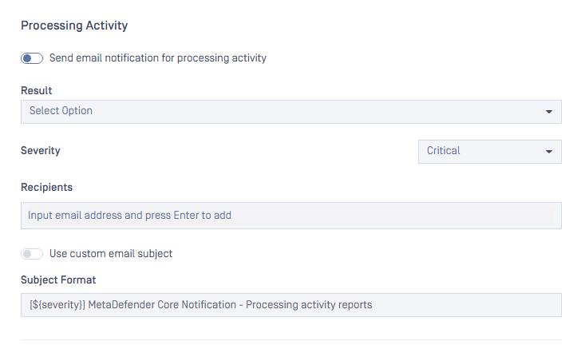Click the ${severity} placeholder in the subject
The image size is (585, 353).
[x=57, y=305]
